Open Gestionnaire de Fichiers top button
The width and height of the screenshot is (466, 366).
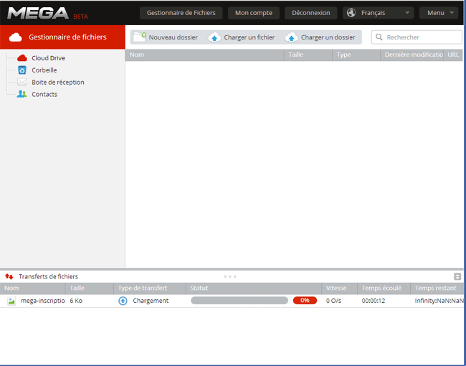181,13
